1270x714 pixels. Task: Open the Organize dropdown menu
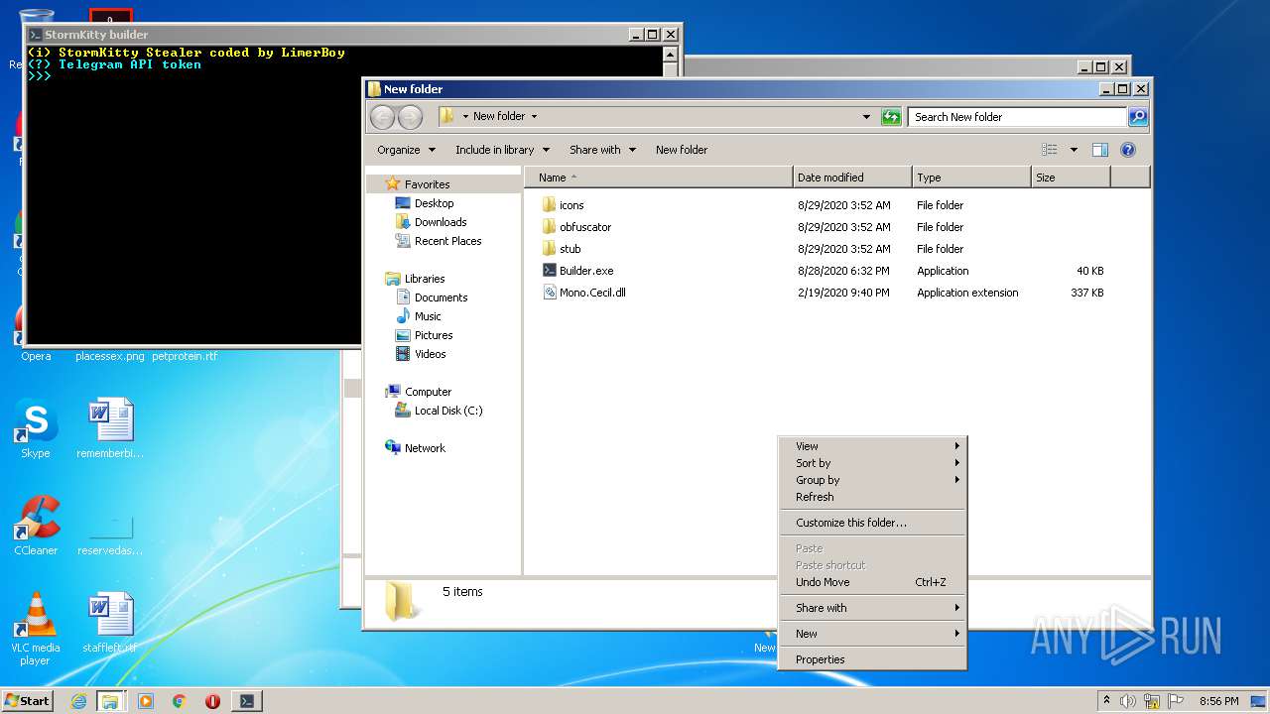[406, 150]
